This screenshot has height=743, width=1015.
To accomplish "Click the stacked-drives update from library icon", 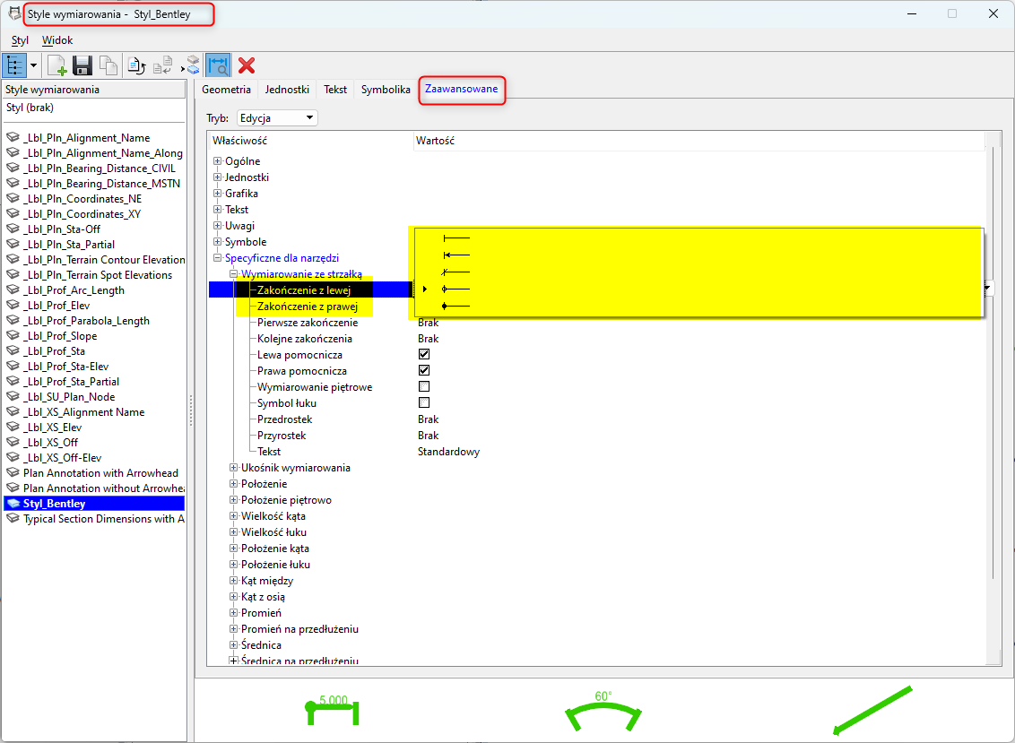I will pyautogui.click(x=191, y=65).
